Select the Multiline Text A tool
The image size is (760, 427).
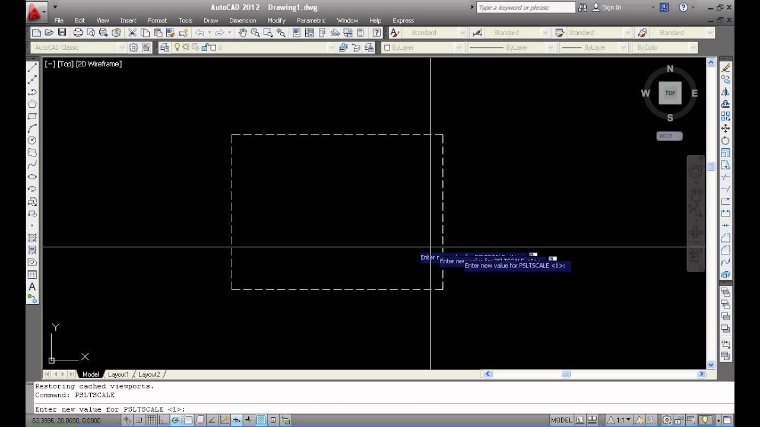point(32,287)
